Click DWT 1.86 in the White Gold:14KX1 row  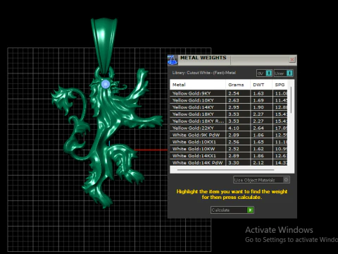[258, 156]
